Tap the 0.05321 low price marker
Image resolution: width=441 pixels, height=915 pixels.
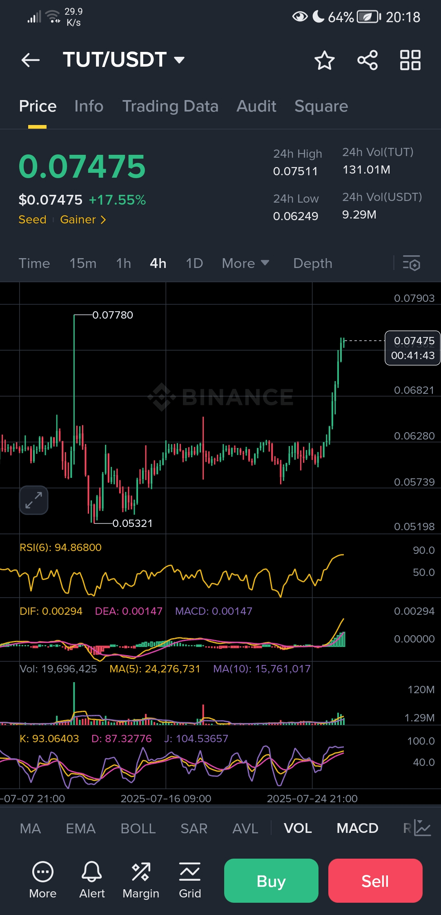(132, 523)
